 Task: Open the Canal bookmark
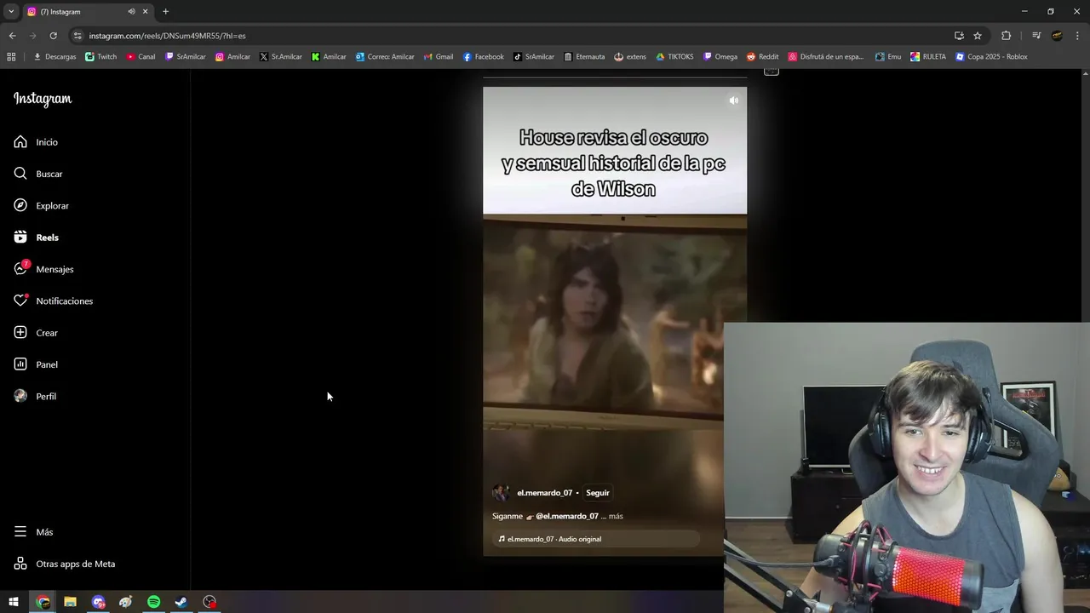(x=141, y=57)
